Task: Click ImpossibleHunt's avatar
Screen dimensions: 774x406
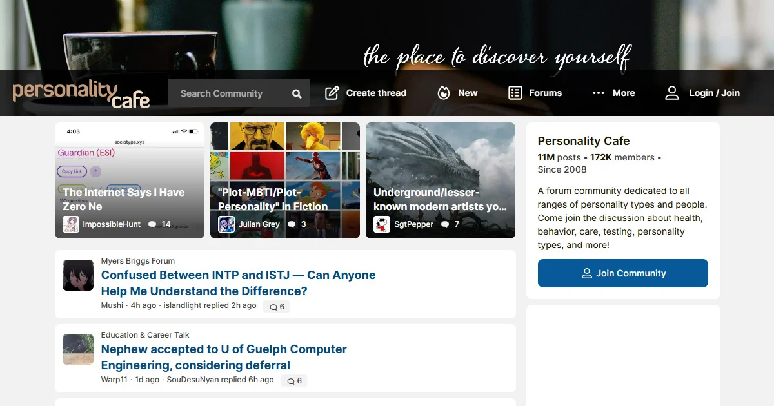Action: tap(71, 224)
